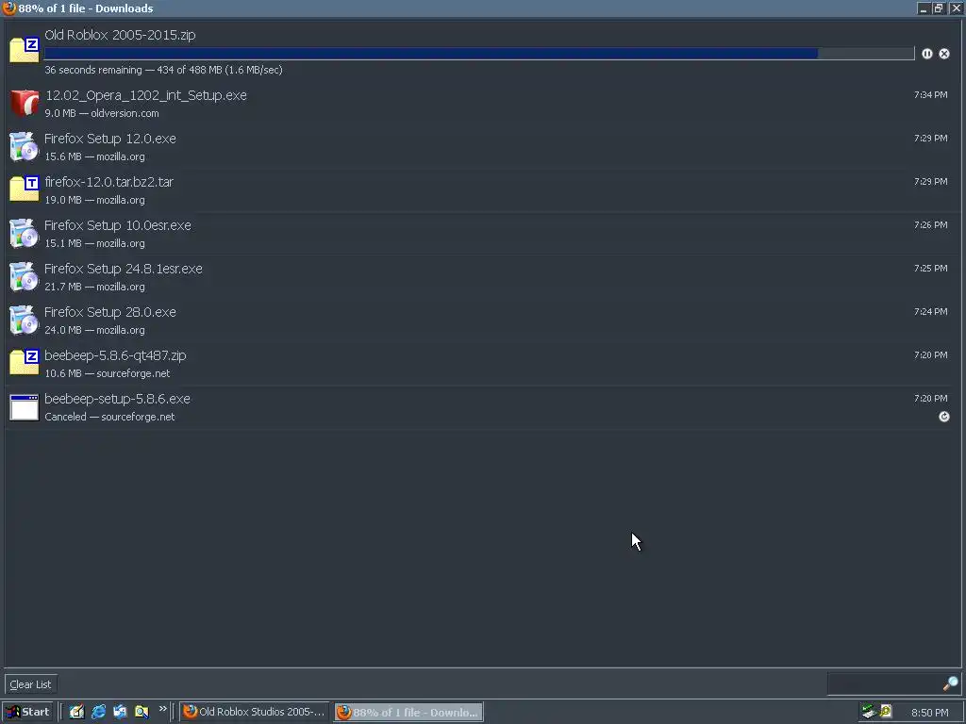Click '10.6 MB — sourceforge.net' details text

[x=108, y=373]
